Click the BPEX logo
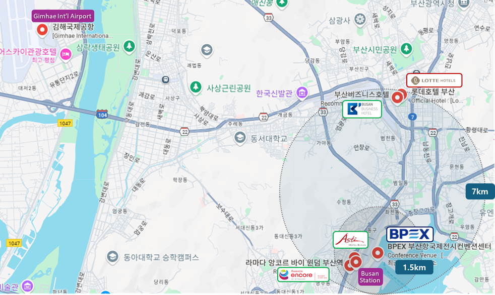This screenshot has width=495, height=295. [x=410, y=234]
